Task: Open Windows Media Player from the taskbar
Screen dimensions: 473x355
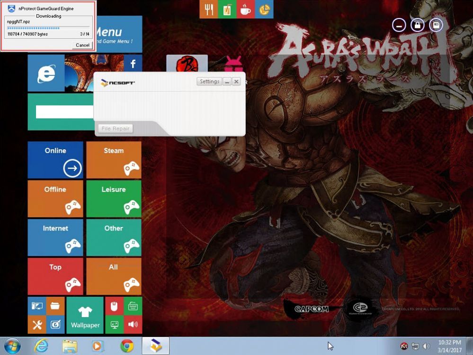Action: 98,346
